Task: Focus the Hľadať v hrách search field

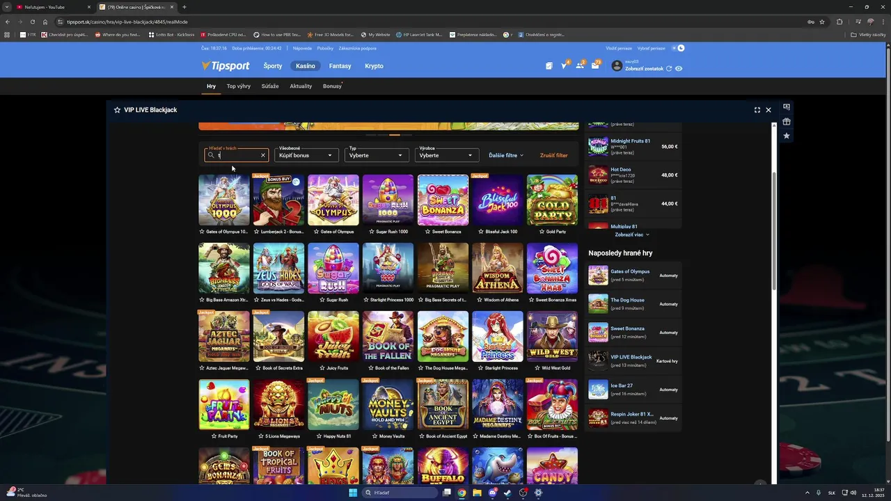Action: pos(236,155)
